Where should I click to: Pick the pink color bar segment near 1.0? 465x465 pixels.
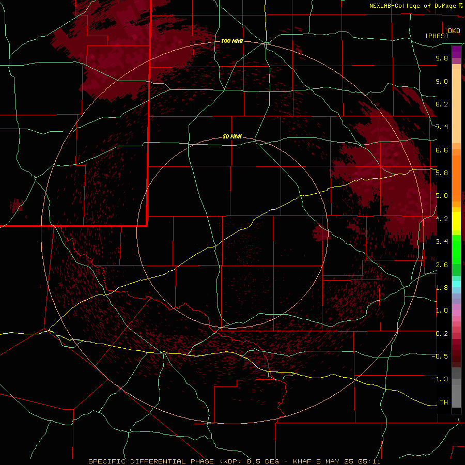456,313
